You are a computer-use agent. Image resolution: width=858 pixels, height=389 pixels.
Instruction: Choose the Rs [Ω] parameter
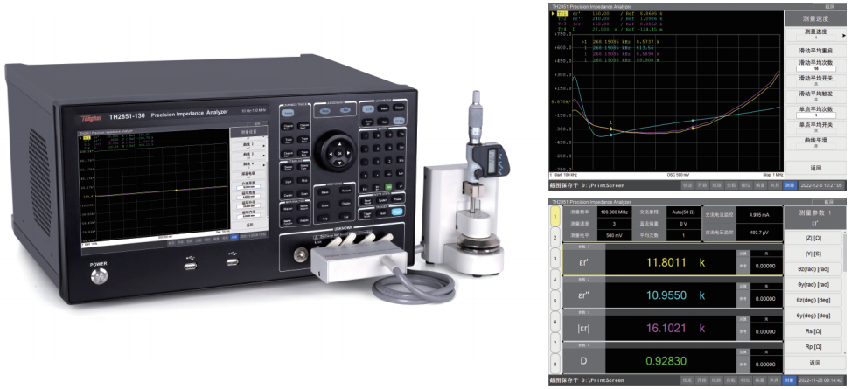pyautogui.click(x=813, y=331)
